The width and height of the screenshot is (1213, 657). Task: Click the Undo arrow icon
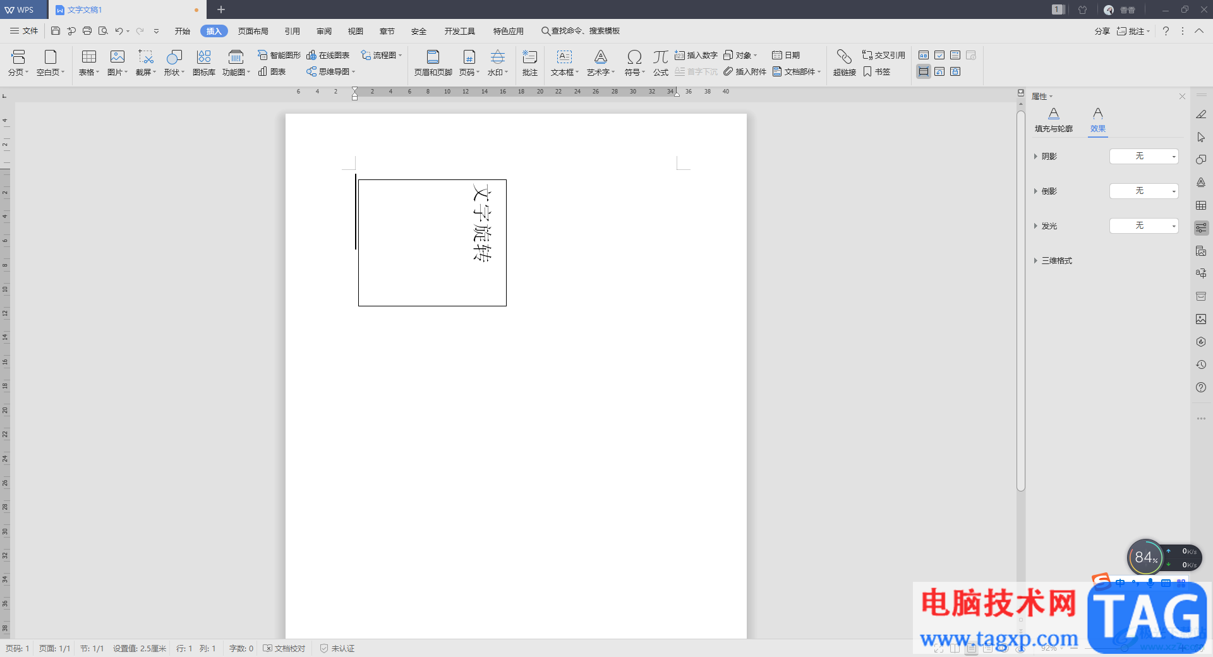(119, 31)
